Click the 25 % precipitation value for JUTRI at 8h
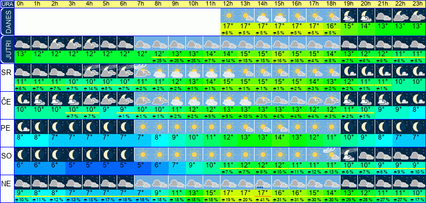This screenshot has width=426, height=203. 159,61
